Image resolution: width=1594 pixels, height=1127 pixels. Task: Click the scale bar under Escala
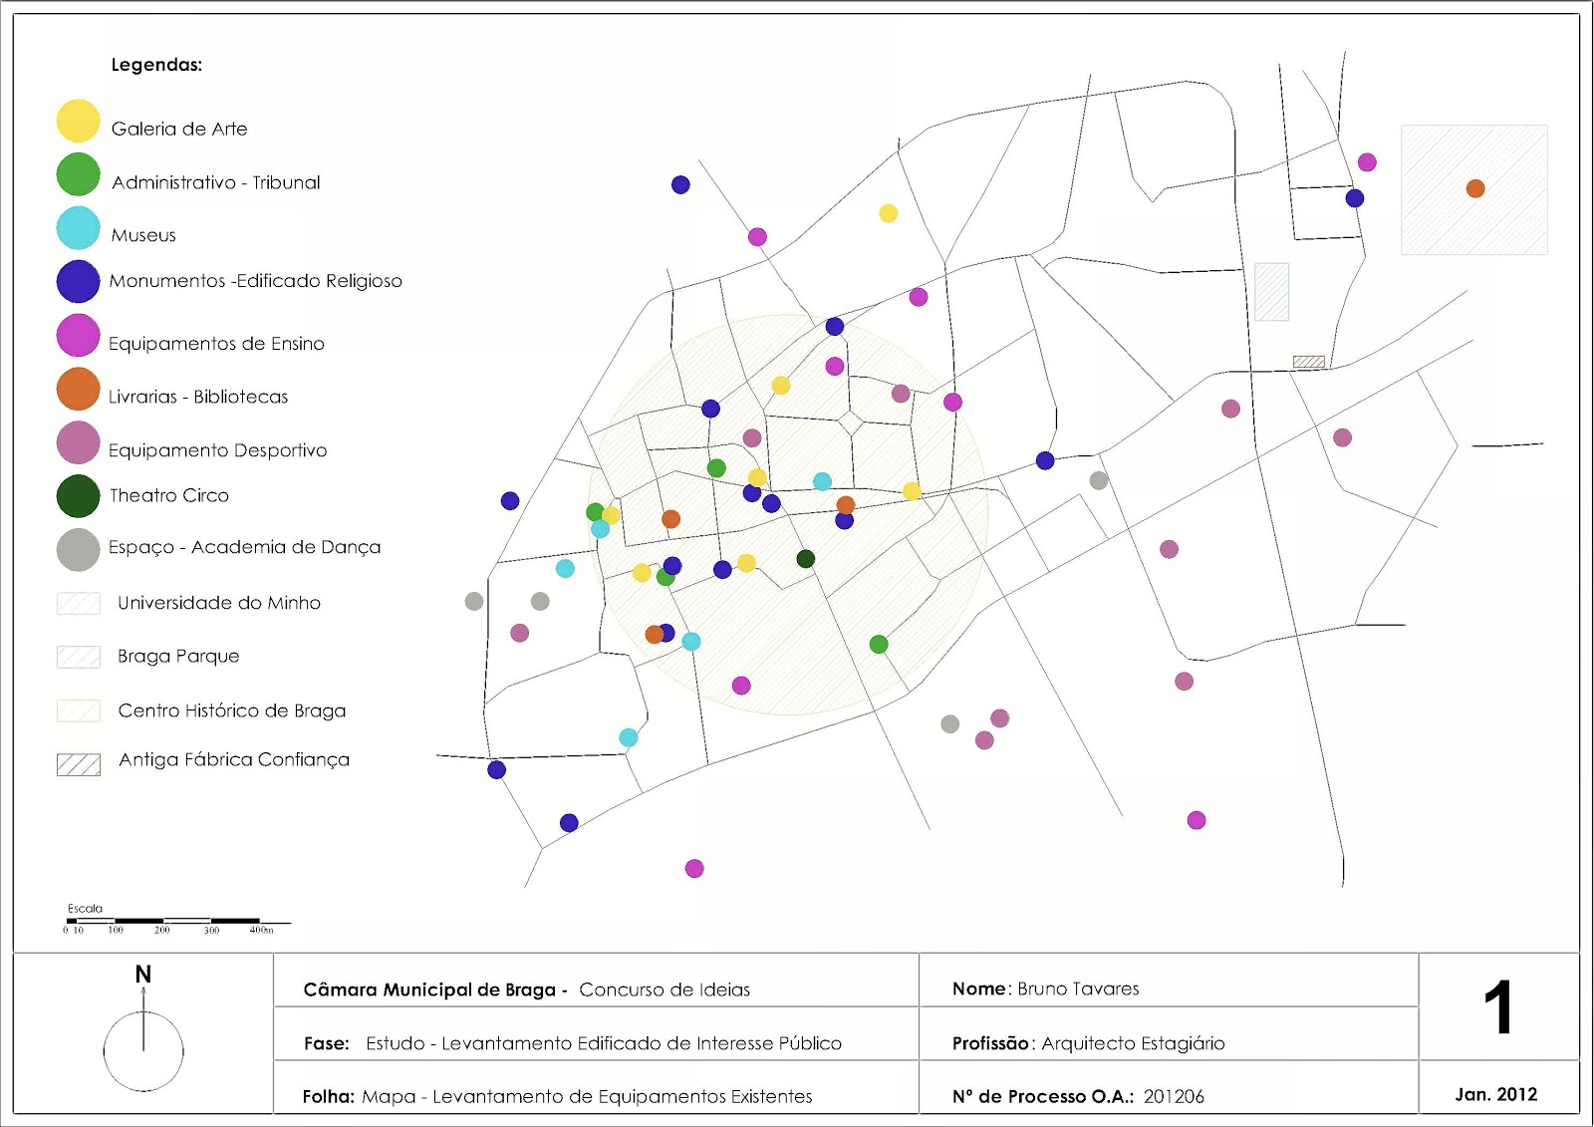(x=177, y=922)
